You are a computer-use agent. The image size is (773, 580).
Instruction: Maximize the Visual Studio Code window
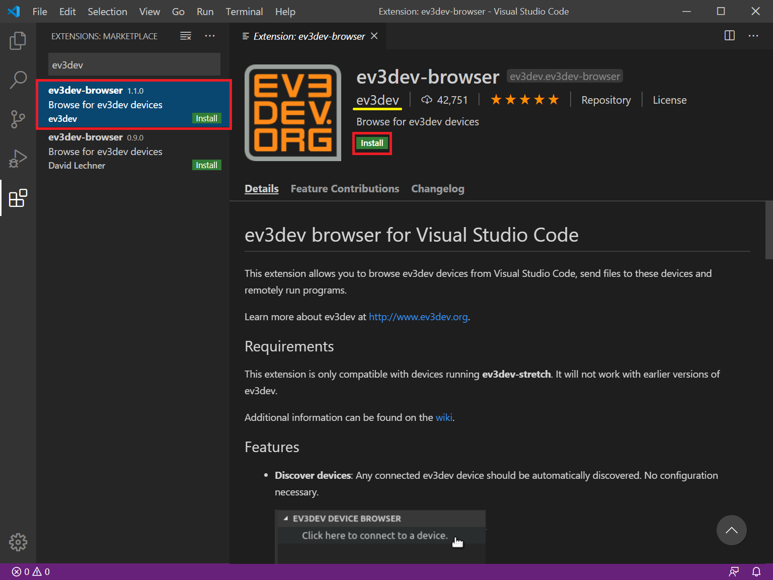721,11
